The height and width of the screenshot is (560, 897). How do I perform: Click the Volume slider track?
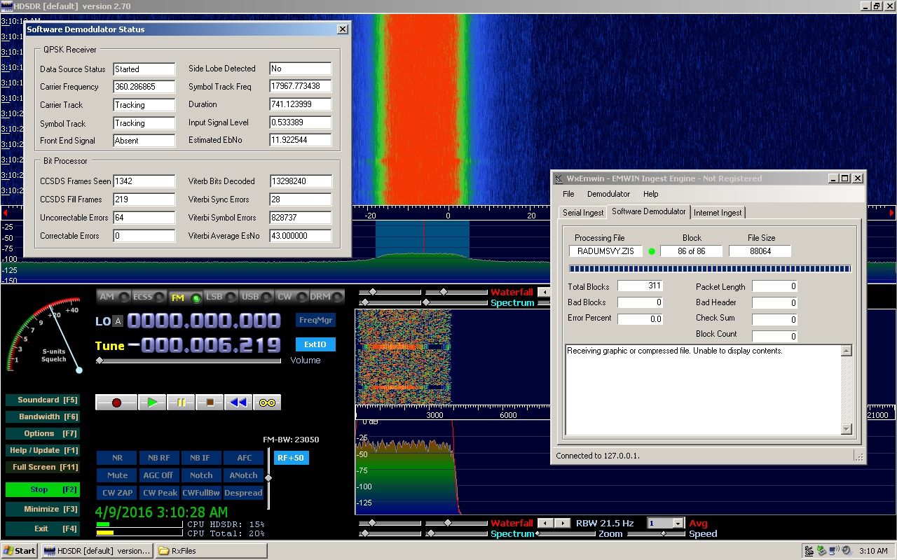189,360
